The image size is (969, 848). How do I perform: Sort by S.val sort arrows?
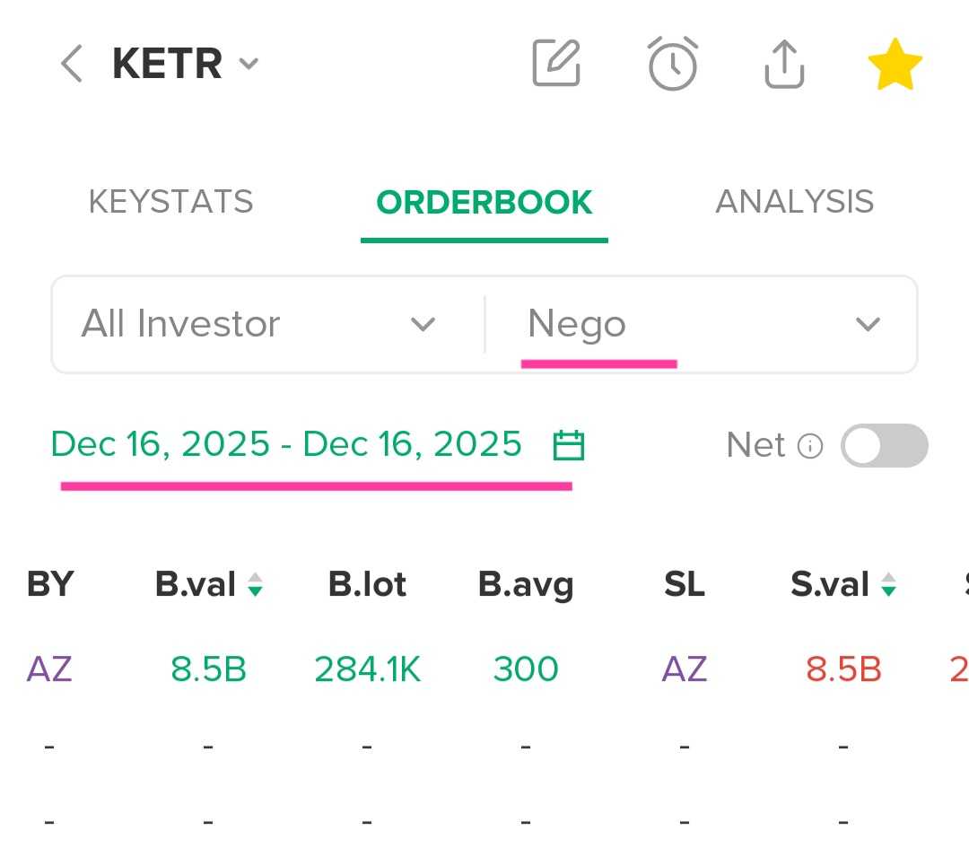(x=888, y=585)
